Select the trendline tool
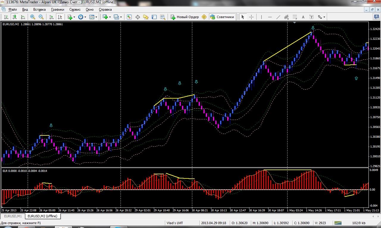The width and height of the screenshot is (381, 228). pyautogui.click(x=278, y=17)
